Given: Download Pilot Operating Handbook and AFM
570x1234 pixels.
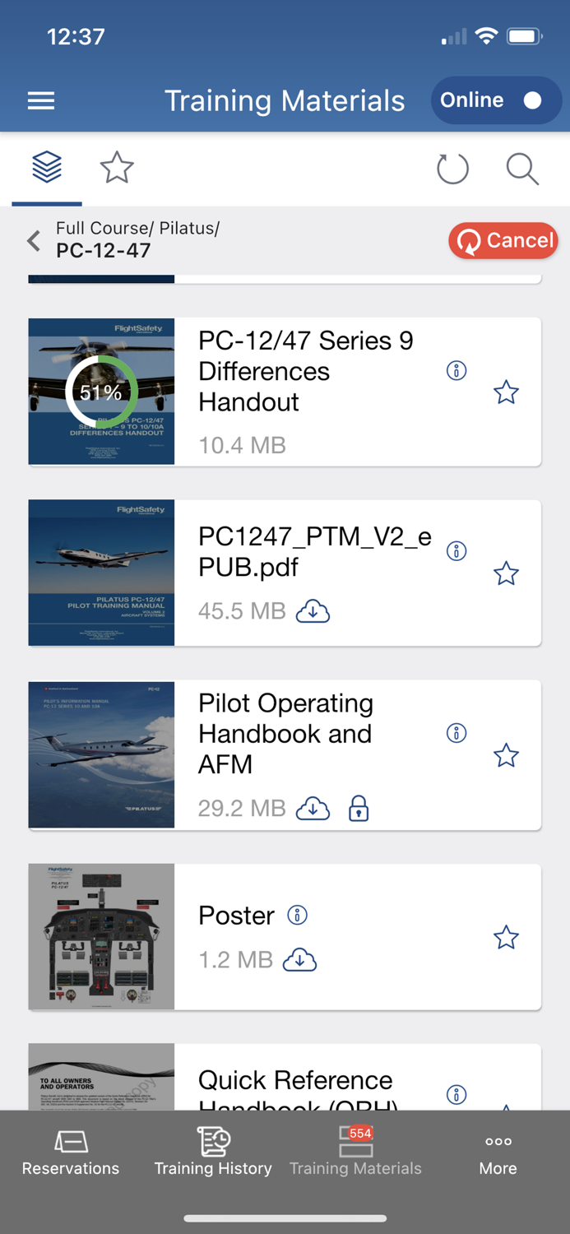Looking at the screenshot, I should (313, 809).
